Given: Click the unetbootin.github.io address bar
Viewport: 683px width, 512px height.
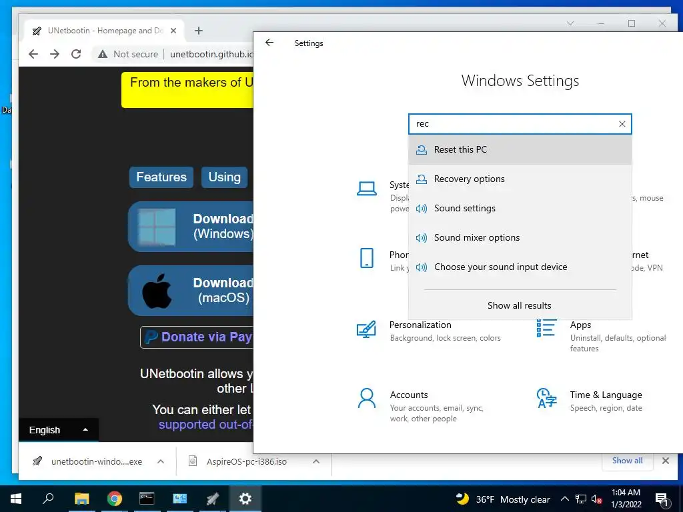Looking at the screenshot, I should 211,55.
